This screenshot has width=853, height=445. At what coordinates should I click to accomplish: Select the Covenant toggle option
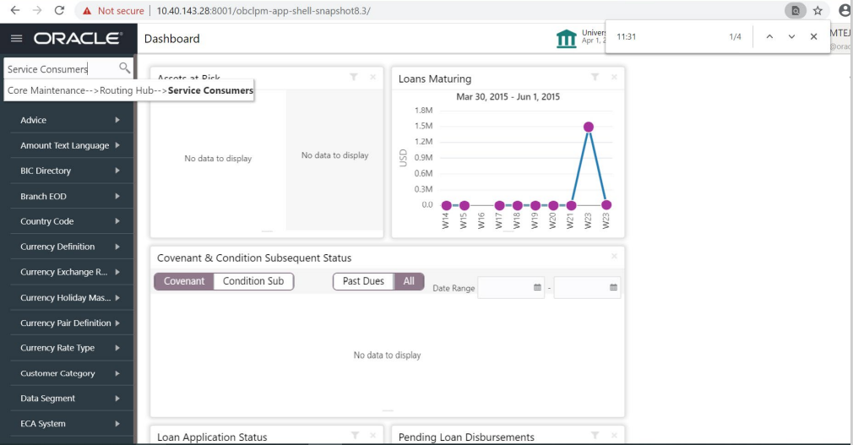(x=184, y=281)
